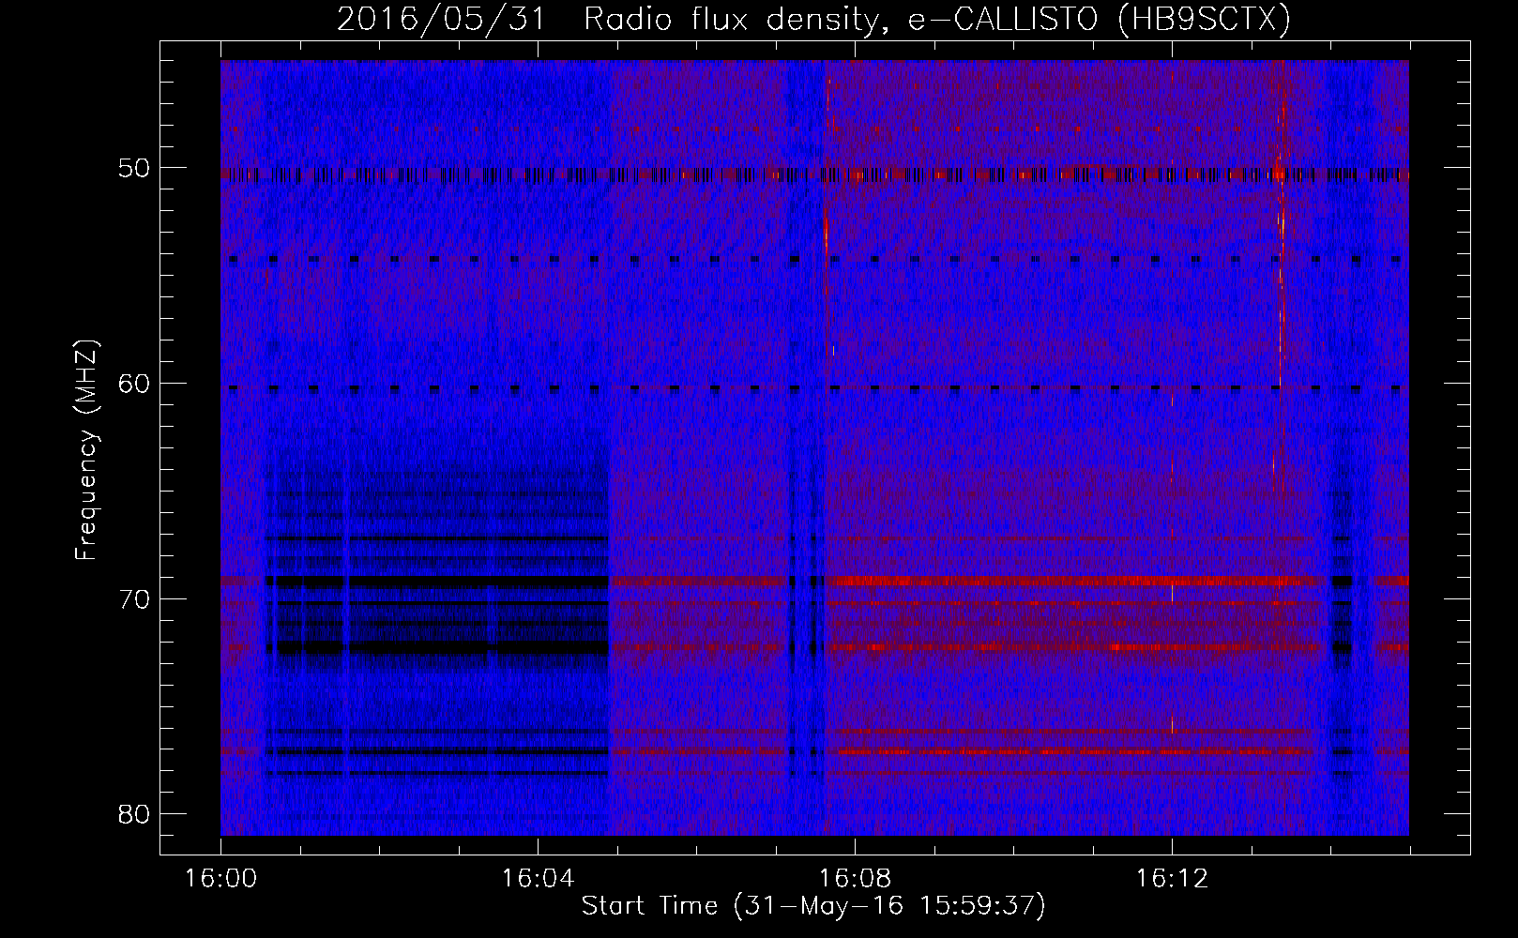Click the 60 frequency tick label

pyautogui.click(x=135, y=384)
